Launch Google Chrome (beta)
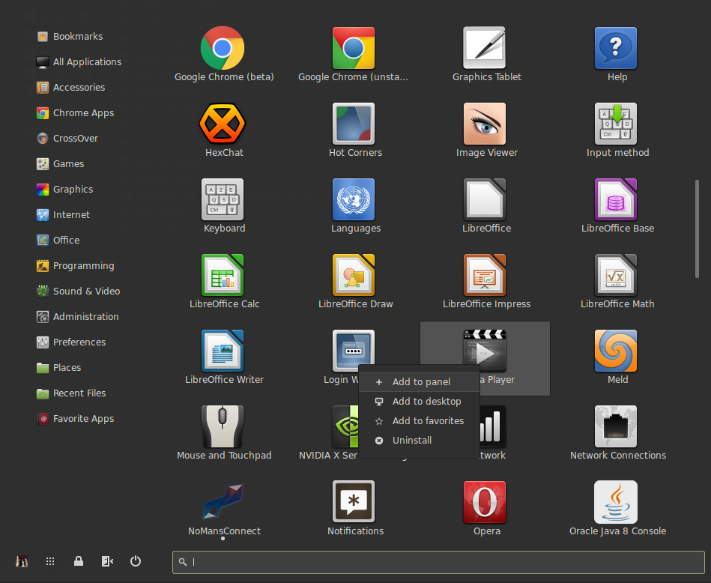The width and height of the screenshot is (711, 583). (x=223, y=54)
